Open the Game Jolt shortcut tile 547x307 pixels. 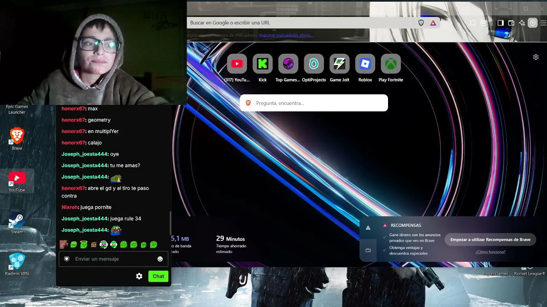pyautogui.click(x=339, y=64)
